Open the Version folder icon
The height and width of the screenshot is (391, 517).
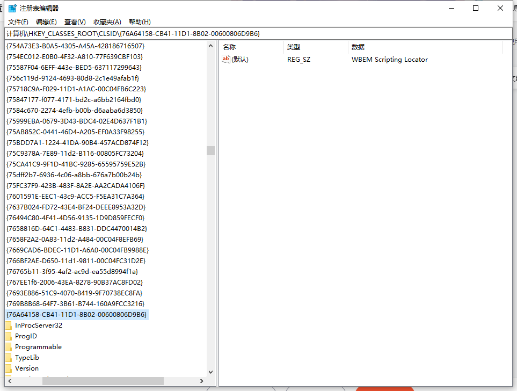(x=9, y=368)
